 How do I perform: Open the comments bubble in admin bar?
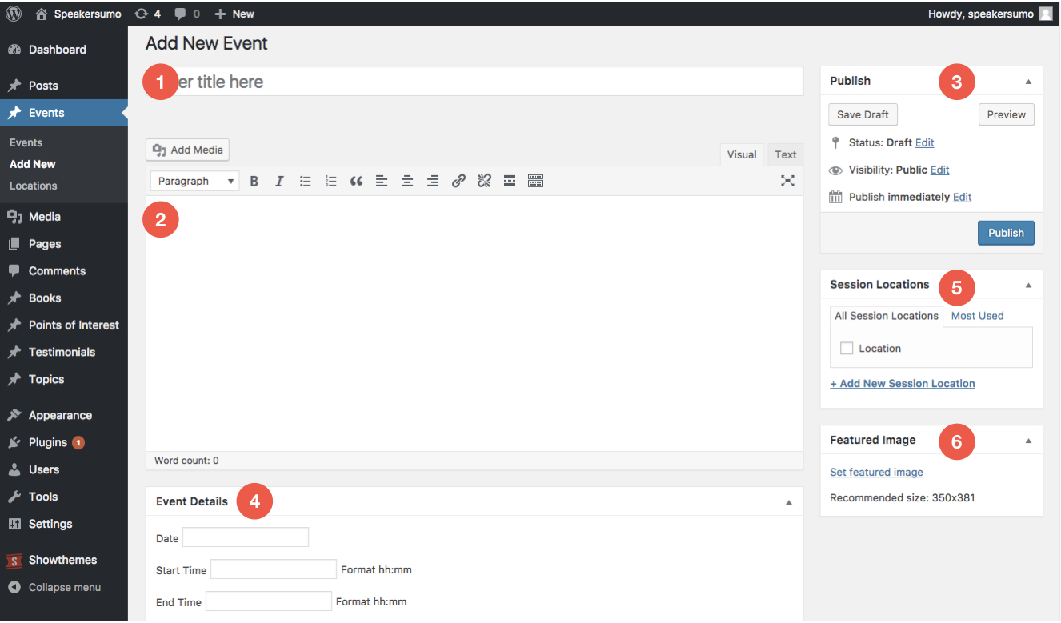(187, 14)
